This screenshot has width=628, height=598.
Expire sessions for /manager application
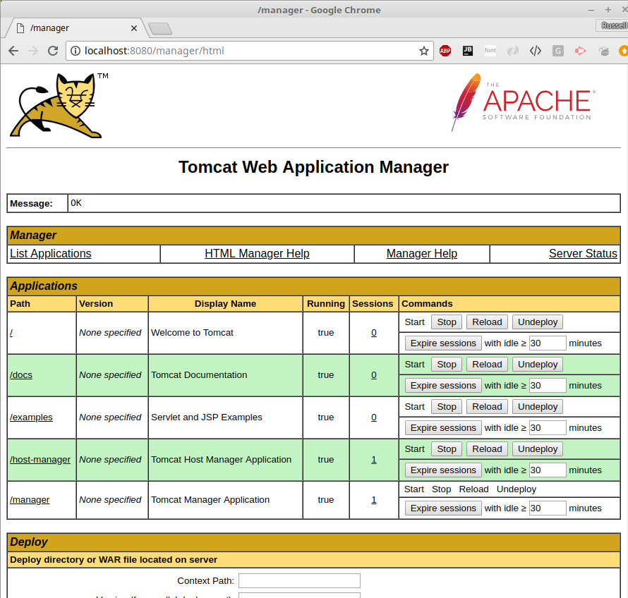click(443, 508)
